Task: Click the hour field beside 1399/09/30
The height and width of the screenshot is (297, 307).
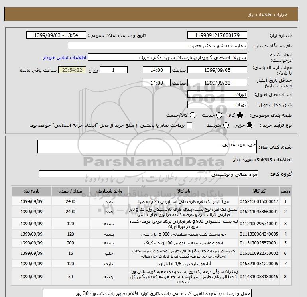Action: click(157, 83)
